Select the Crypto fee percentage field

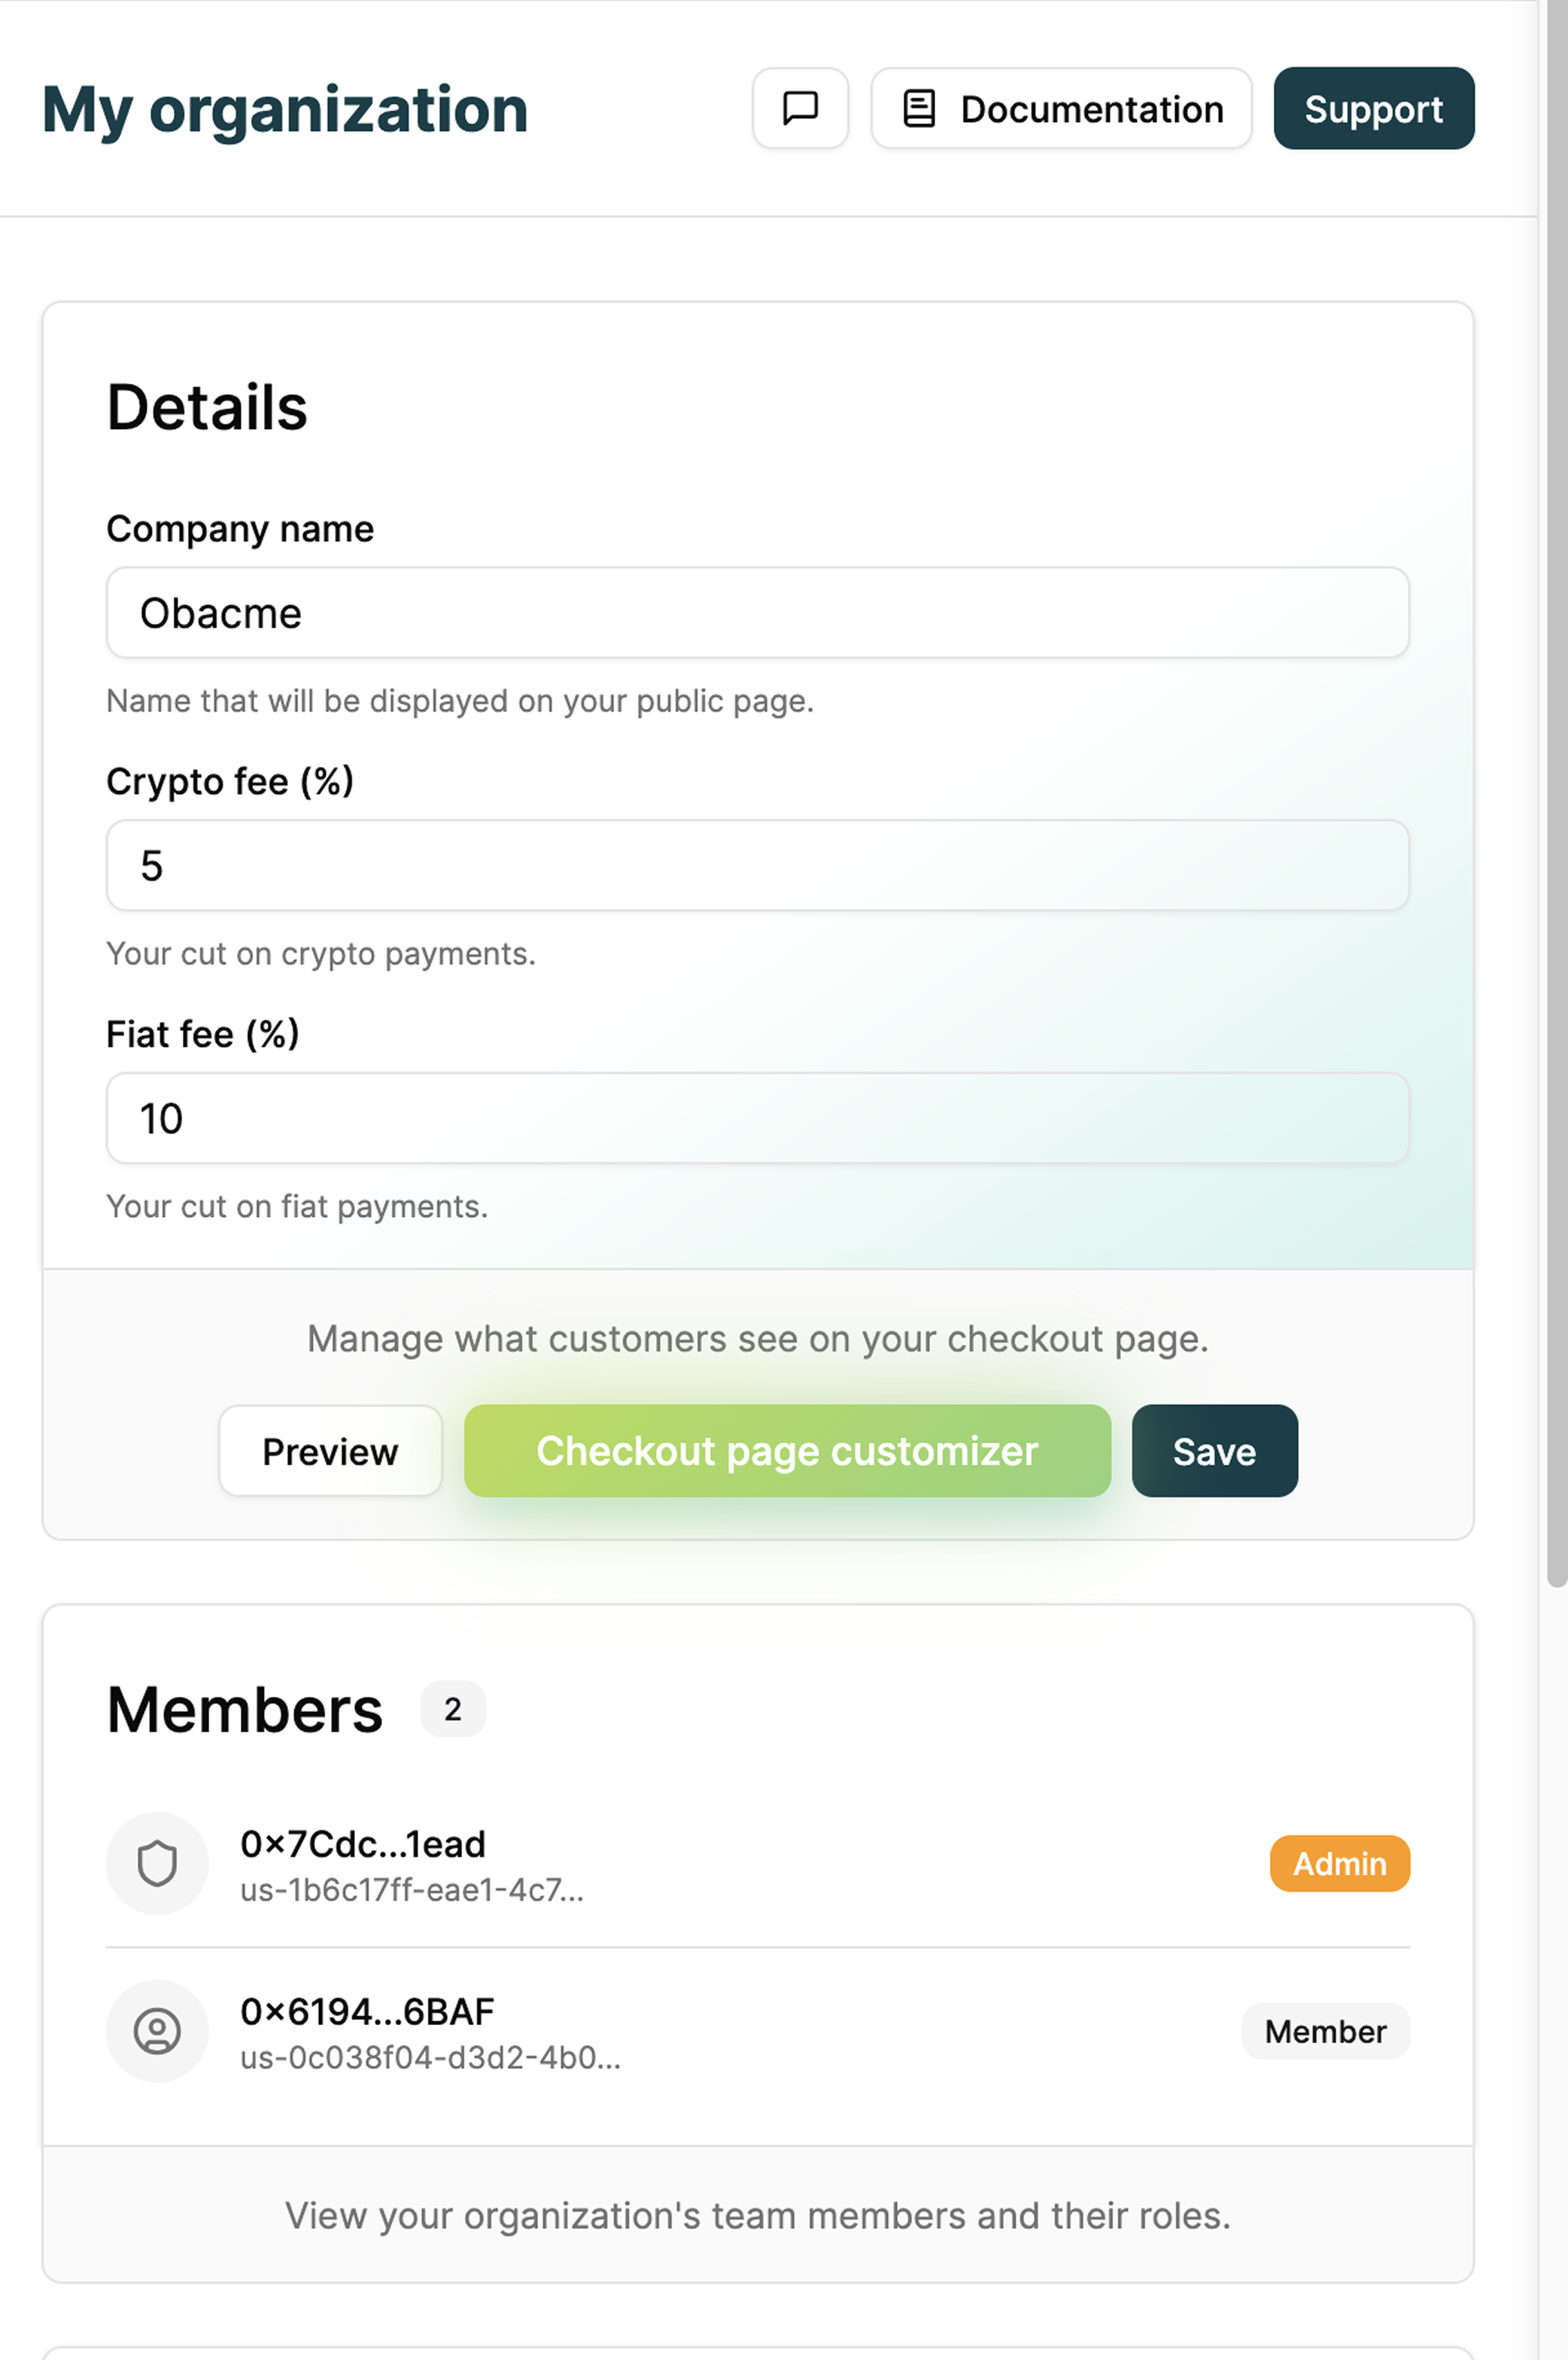[x=756, y=866]
